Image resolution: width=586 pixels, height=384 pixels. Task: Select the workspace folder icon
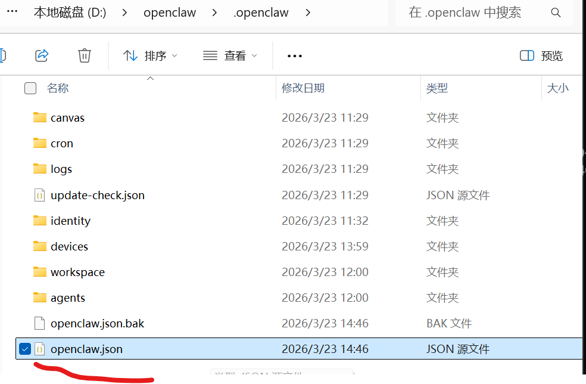pyautogui.click(x=40, y=272)
